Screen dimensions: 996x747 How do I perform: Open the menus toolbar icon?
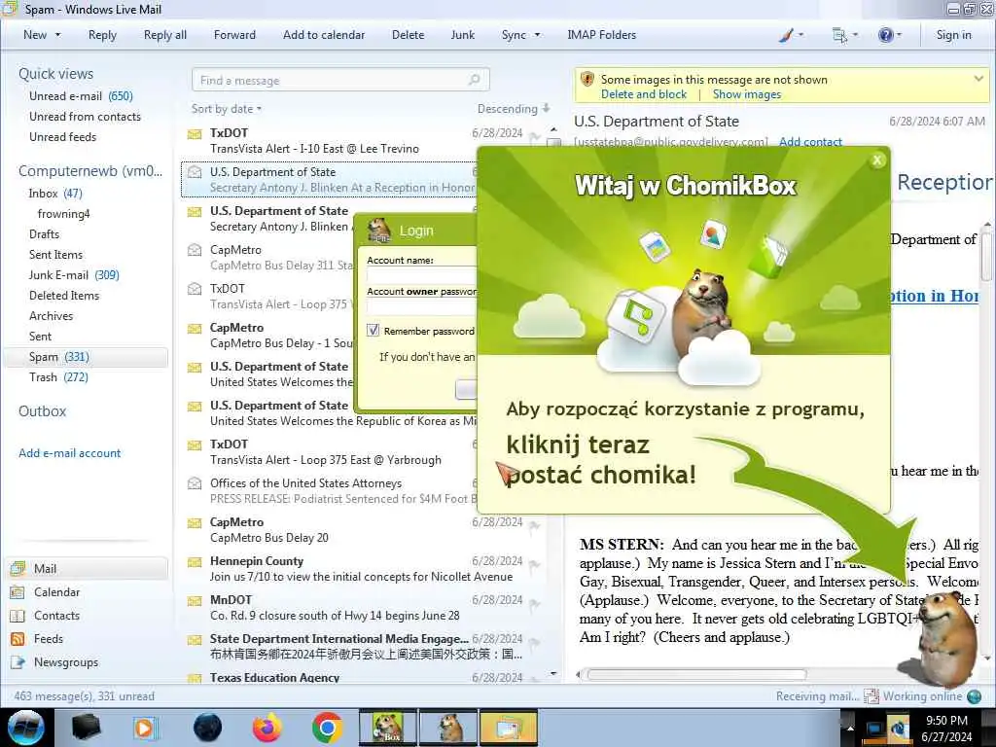click(839, 36)
